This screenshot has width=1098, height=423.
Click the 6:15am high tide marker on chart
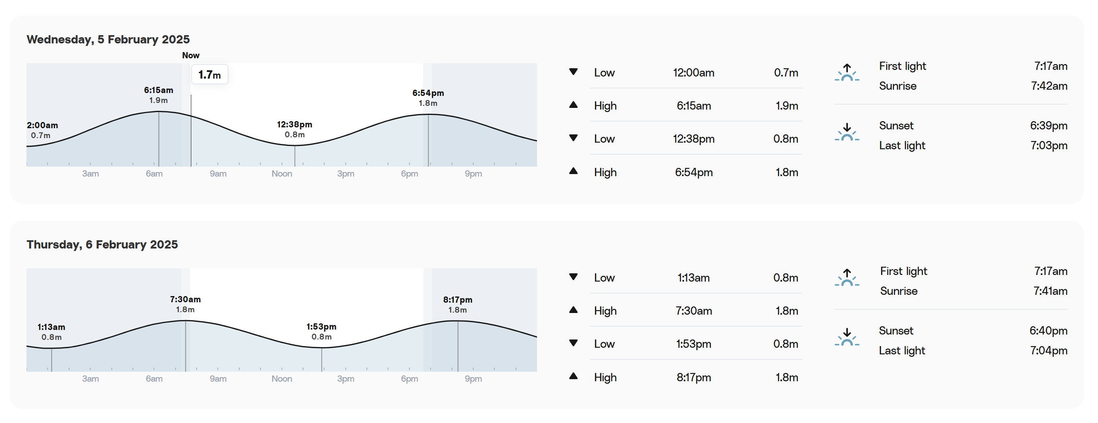pos(159,95)
